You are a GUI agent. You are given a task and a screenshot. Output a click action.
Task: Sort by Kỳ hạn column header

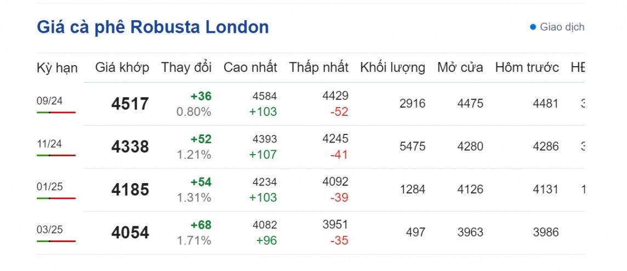pyautogui.click(x=57, y=68)
